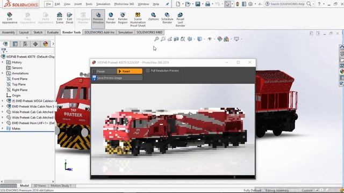Open the FeatureManager design tree tab
This screenshot has height=193, width=344.
5,44
